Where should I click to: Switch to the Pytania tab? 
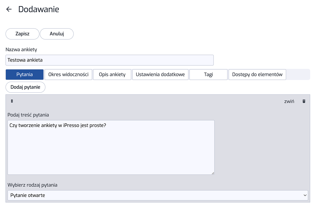point(25,74)
